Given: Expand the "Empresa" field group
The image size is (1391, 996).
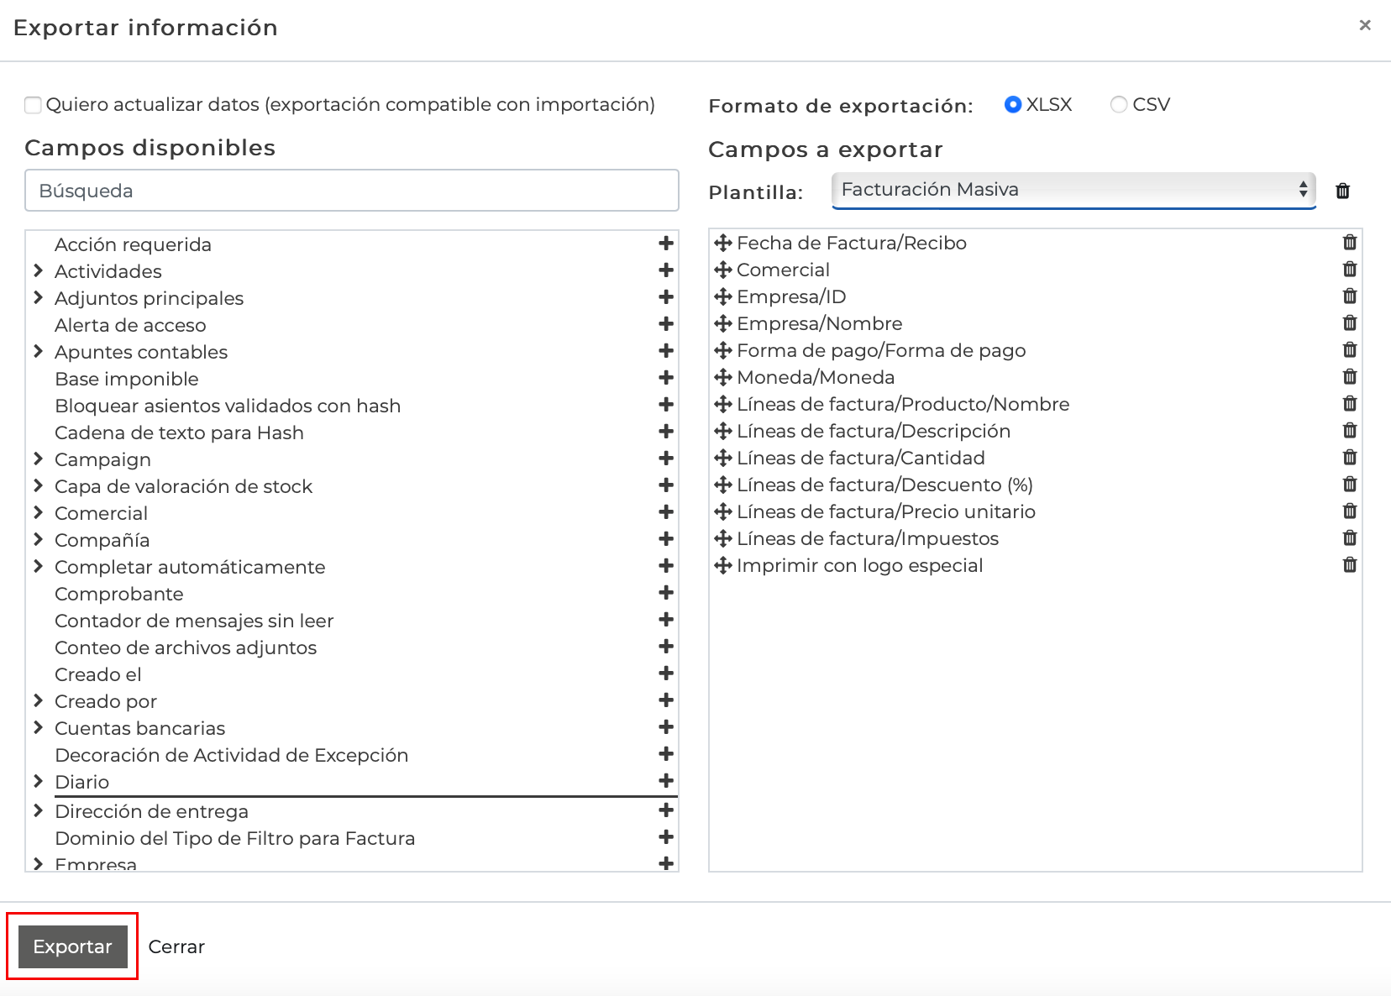Looking at the screenshot, I should click(39, 863).
